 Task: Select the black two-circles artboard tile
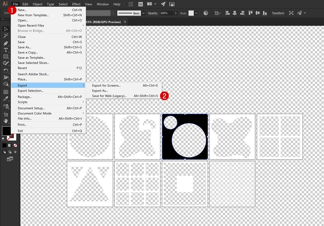(x=185, y=136)
